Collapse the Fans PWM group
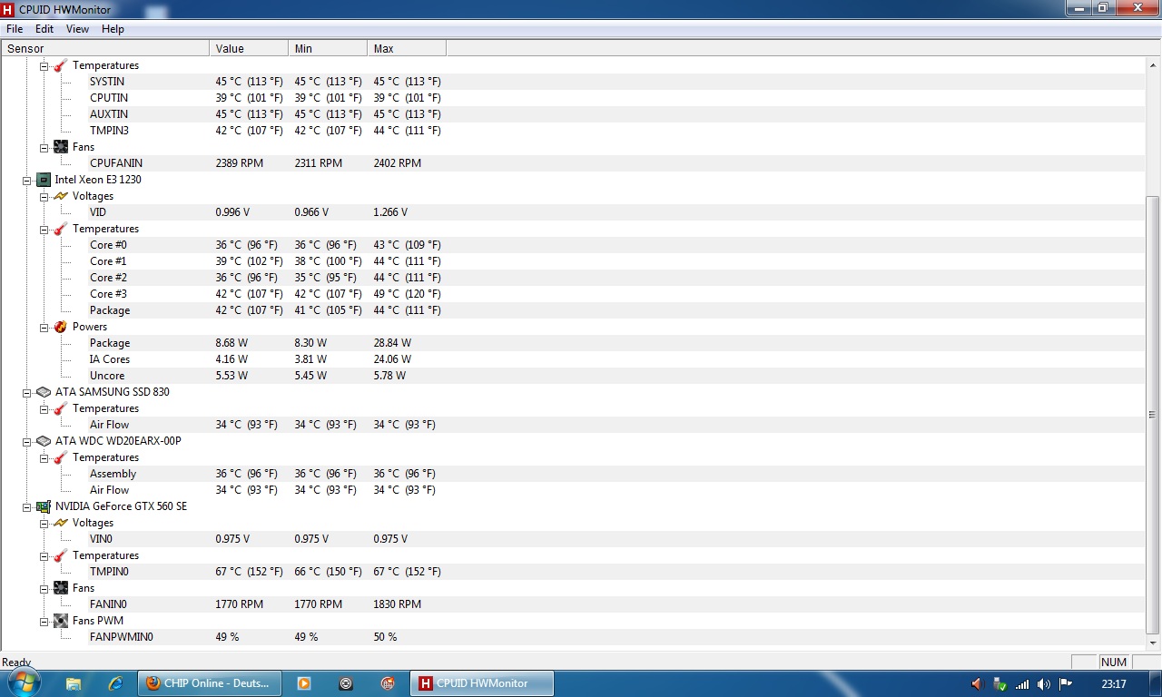Viewport: 1162px width, 697px height. pos(44,621)
